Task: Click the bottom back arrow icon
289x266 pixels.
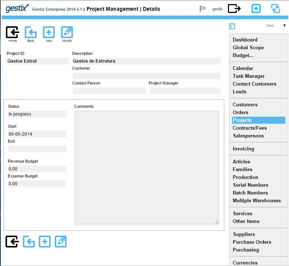Action: pos(29,242)
